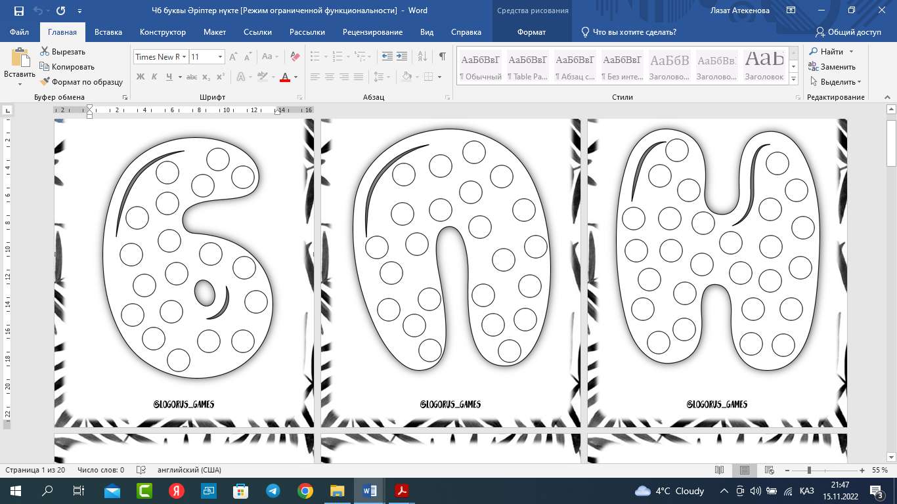Toggle italic formatting button
Image resolution: width=897 pixels, height=504 pixels.
(154, 77)
